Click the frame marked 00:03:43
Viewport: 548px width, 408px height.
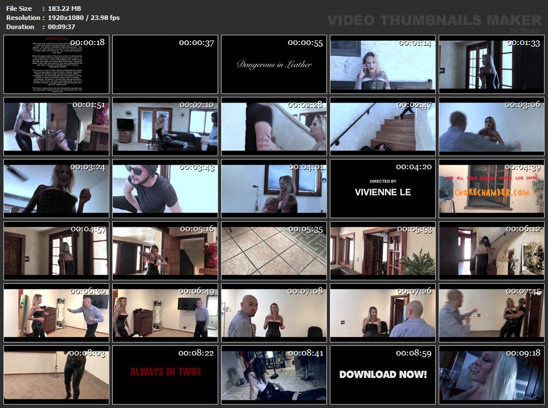coord(165,189)
